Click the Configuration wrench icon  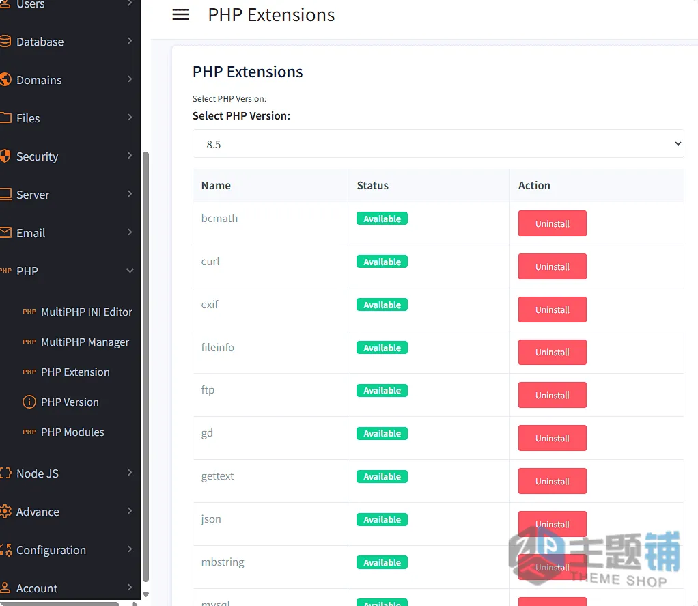click(5, 550)
